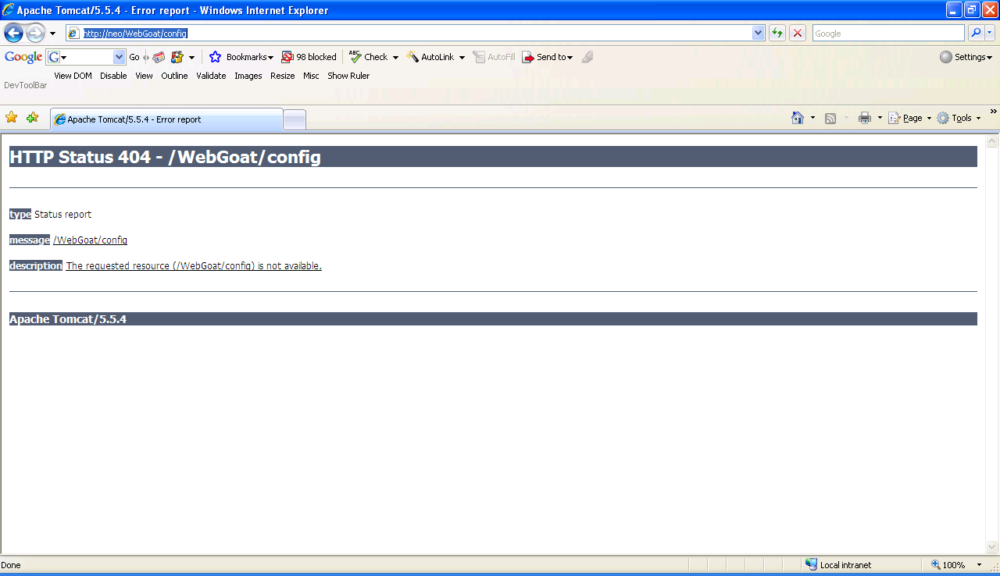The image size is (1000, 576).
Task: Click the Validate DevToolBar button
Action: (x=211, y=76)
